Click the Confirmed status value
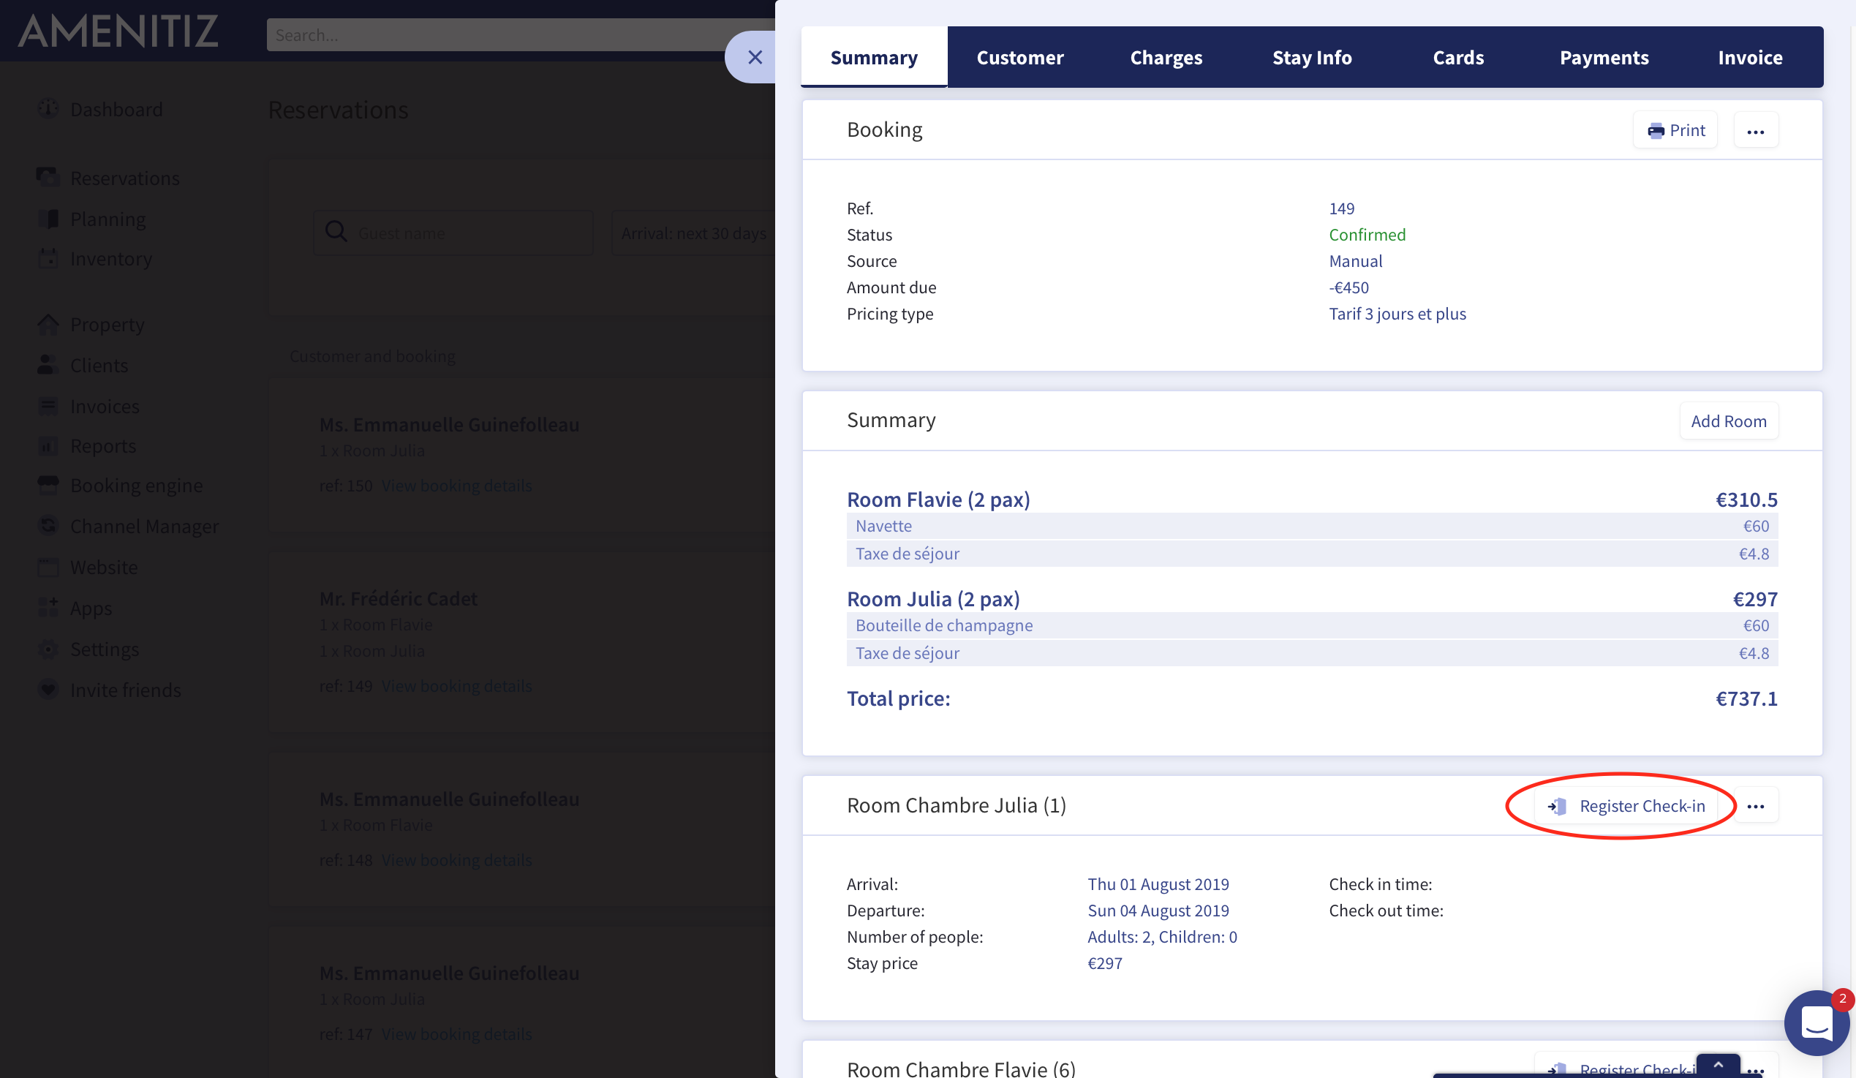 point(1367,234)
